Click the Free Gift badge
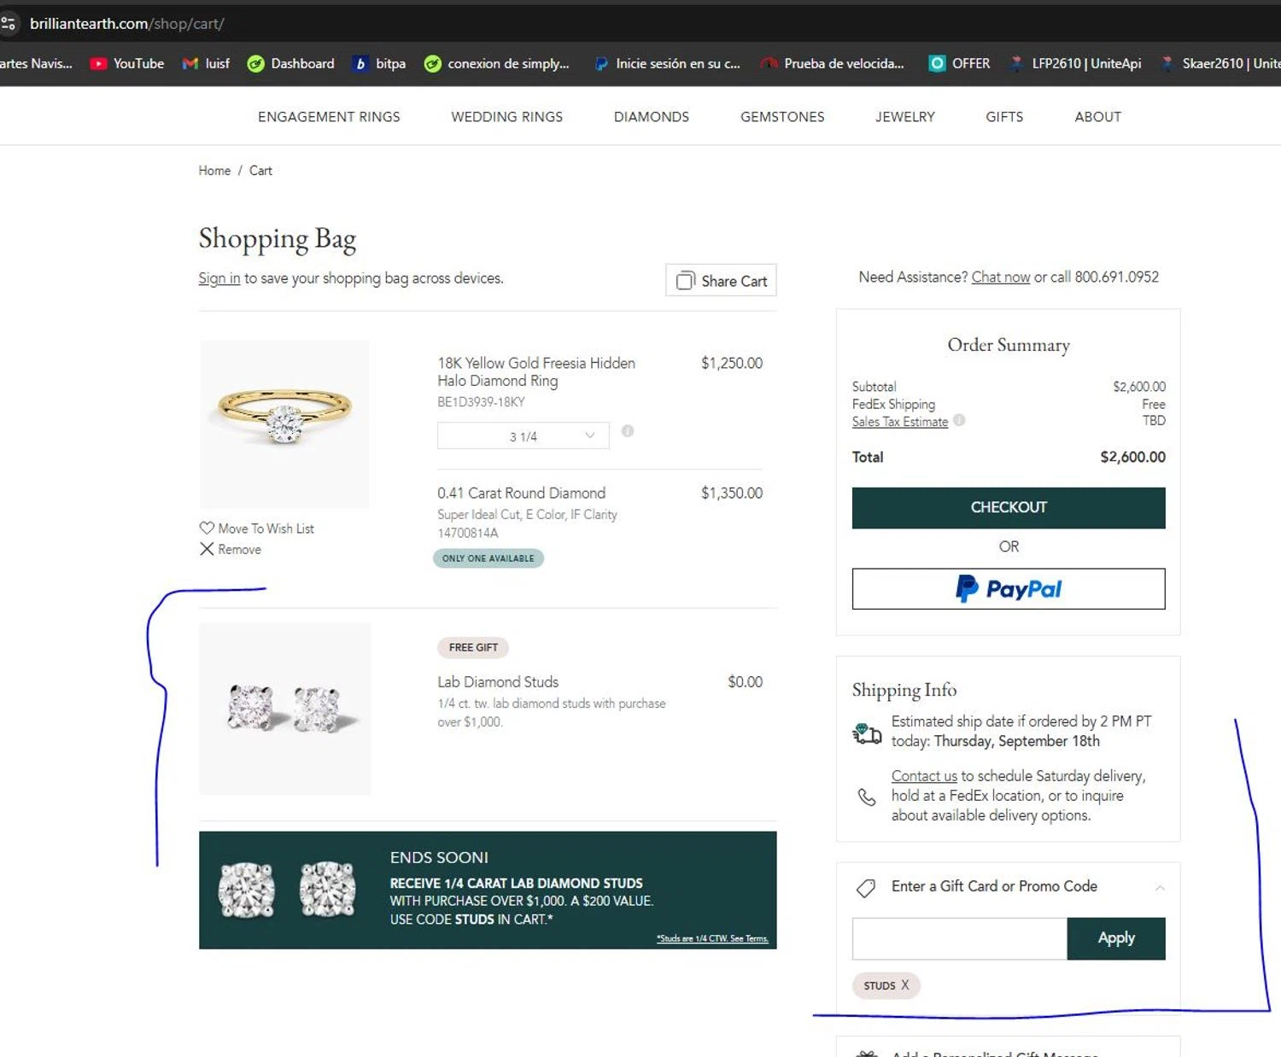 473,647
